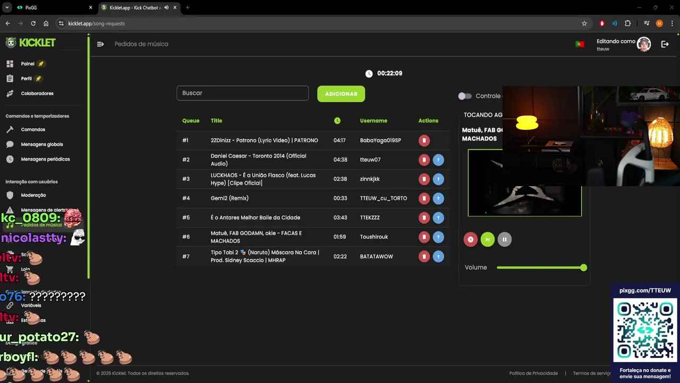Image resolution: width=680 pixels, height=383 pixels.
Task: Select the username TTEUW_cu_TORTO
Action: pyautogui.click(x=384, y=198)
